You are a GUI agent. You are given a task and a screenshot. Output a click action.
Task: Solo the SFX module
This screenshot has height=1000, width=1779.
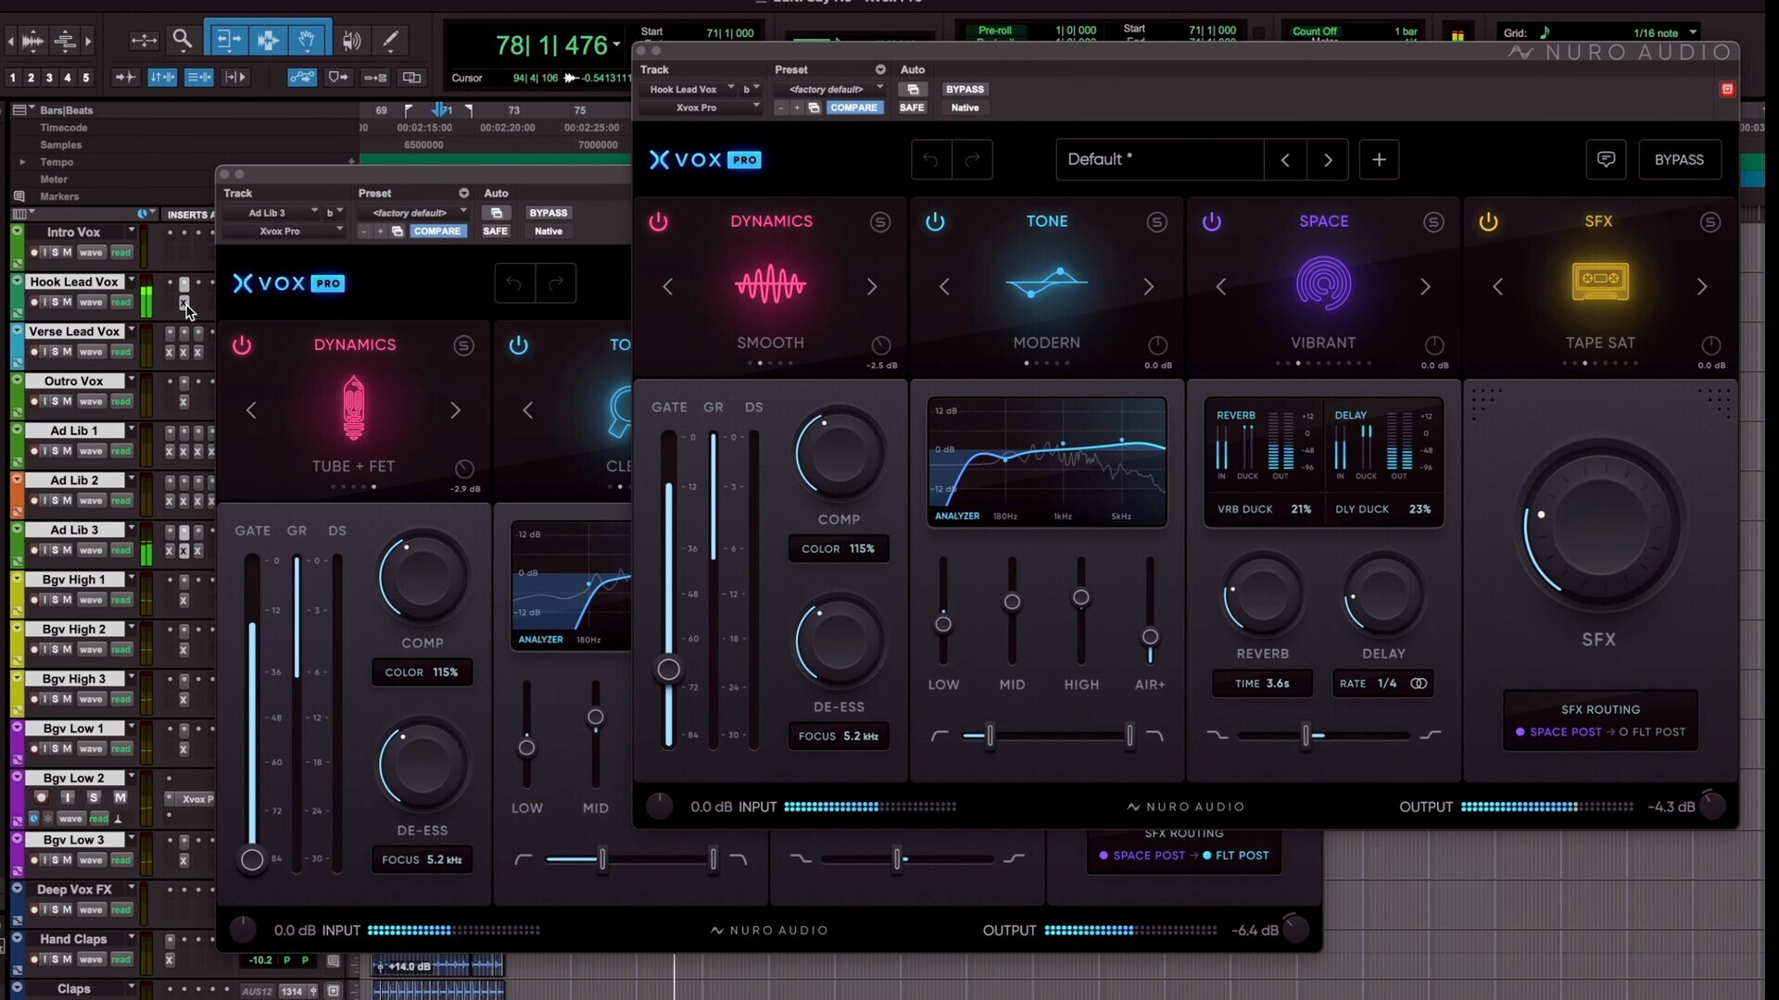point(1710,221)
